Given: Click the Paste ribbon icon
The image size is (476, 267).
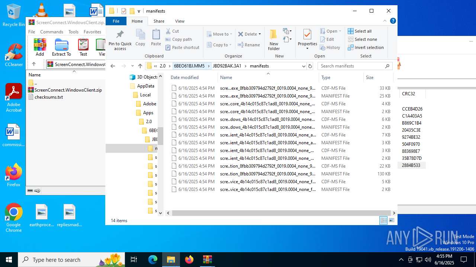Looking at the screenshot, I should point(156,37).
